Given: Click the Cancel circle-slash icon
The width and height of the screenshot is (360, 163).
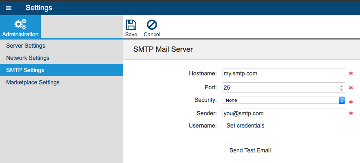Looking at the screenshot, I should tap(152, 25).
